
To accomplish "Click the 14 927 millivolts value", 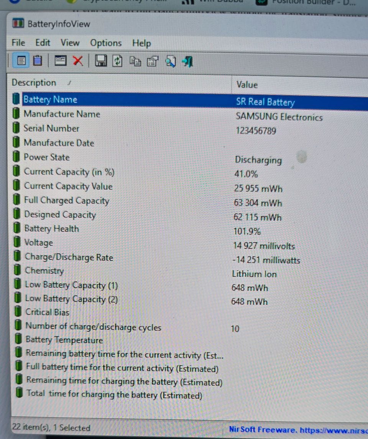I will [264, 246].
